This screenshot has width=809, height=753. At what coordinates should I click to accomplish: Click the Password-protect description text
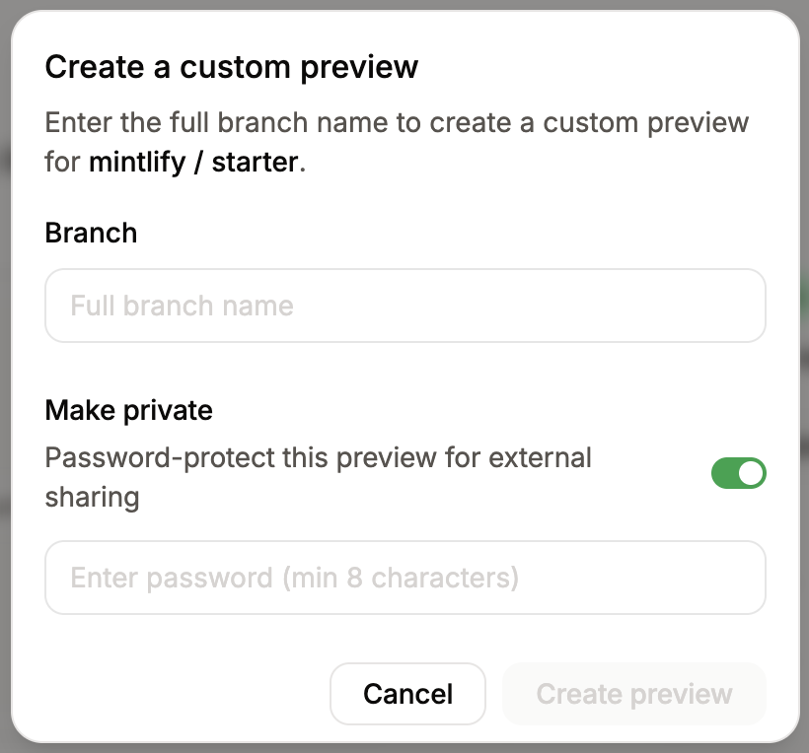pyautogui.click(x=318, y=457)
